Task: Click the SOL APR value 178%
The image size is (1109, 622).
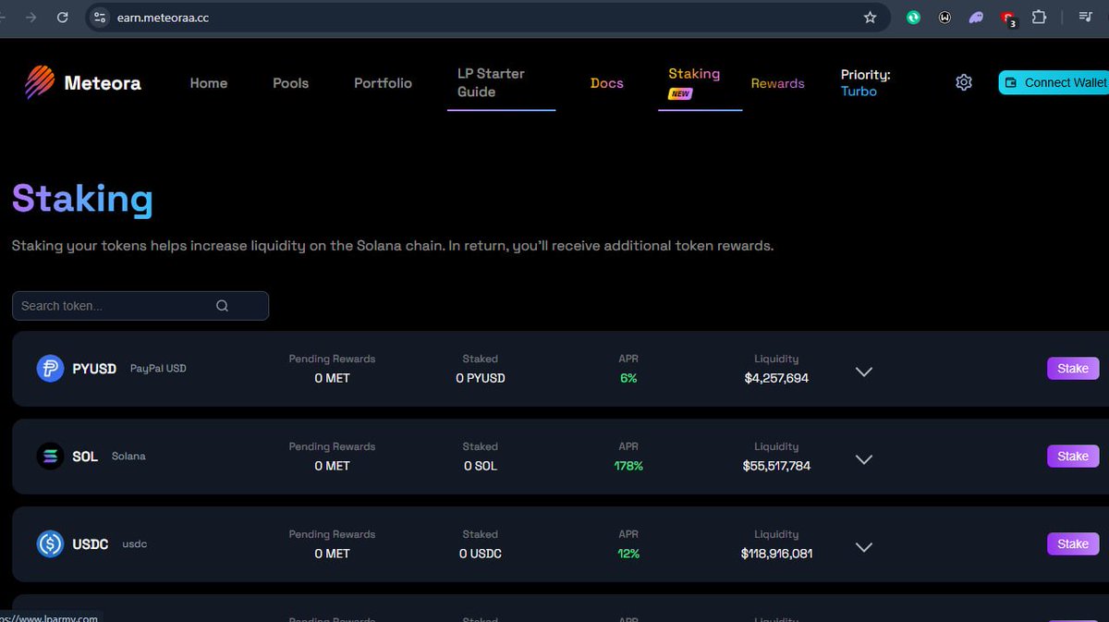Action: click(x=628, y=466)
